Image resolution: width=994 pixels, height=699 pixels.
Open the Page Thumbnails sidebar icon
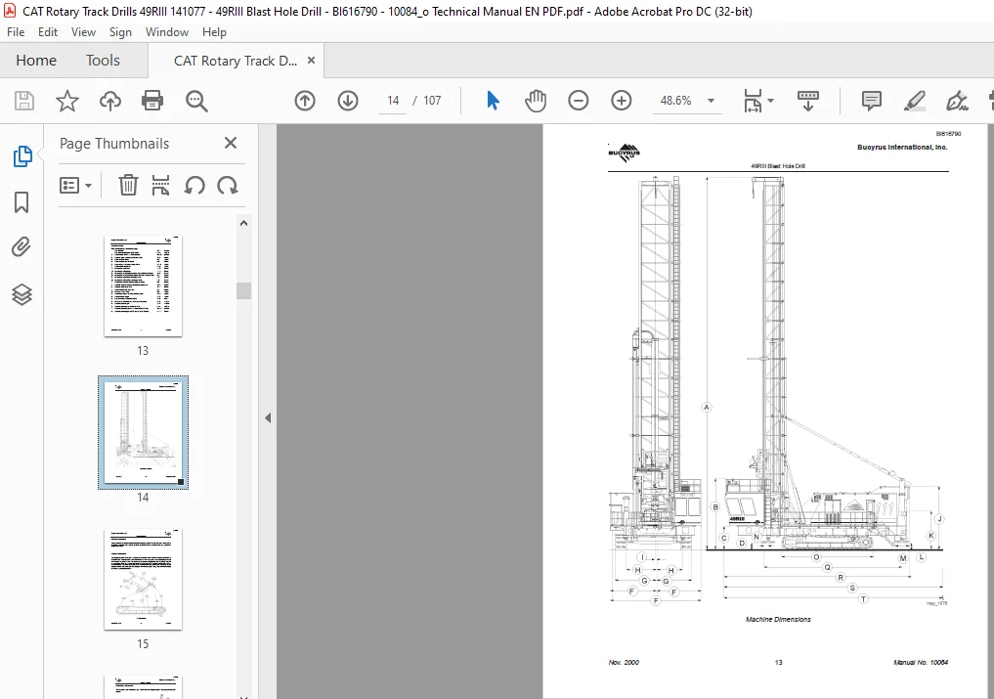22,156
